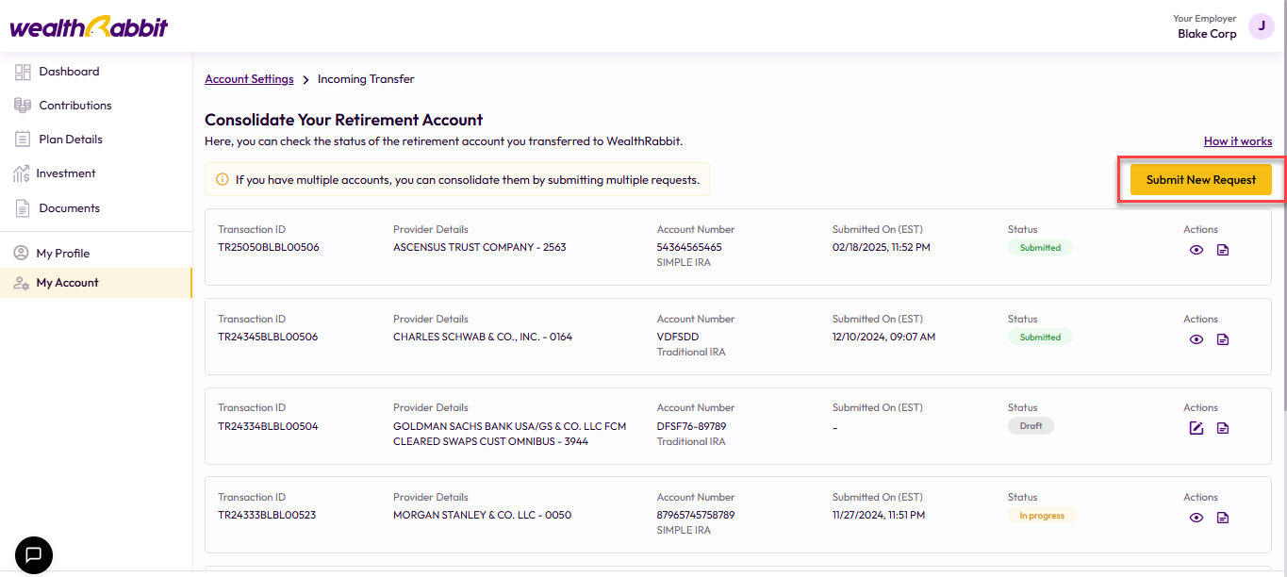Click the Contributions coins icon

tap(23, 106)
